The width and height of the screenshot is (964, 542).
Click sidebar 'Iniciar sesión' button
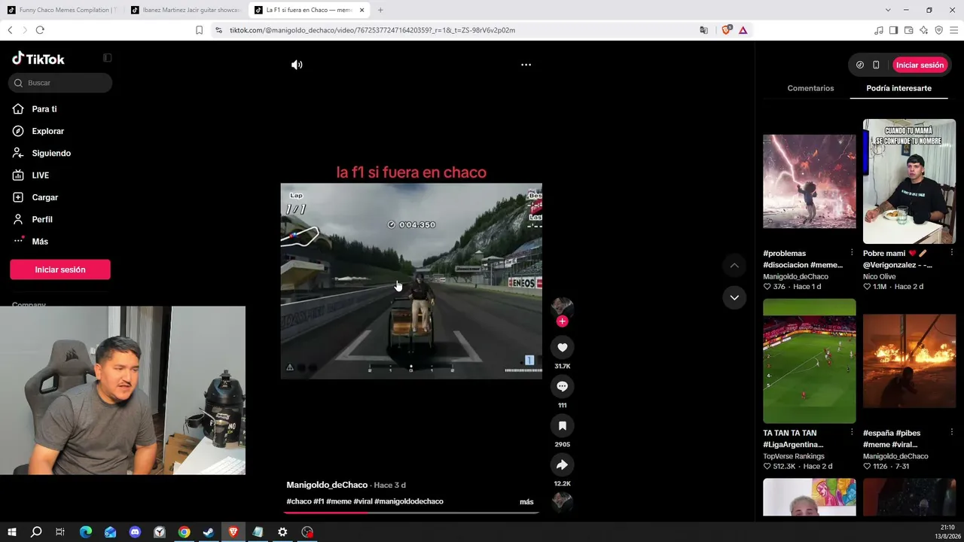tap(60, 269)
